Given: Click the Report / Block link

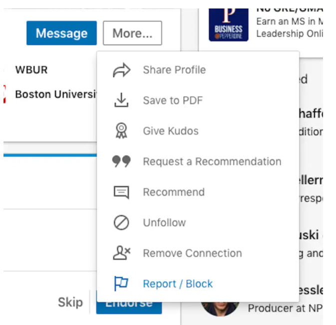Looking at the screenshot, I should click(178, 284).
